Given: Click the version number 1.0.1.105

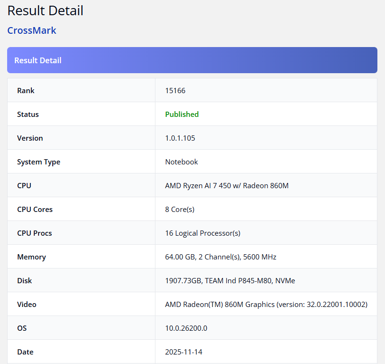Looking at the screenshot, I should (180, 138).
